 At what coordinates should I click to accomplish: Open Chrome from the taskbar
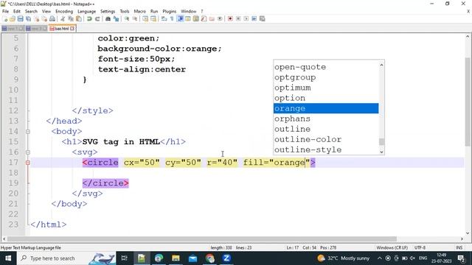[209, 258]
